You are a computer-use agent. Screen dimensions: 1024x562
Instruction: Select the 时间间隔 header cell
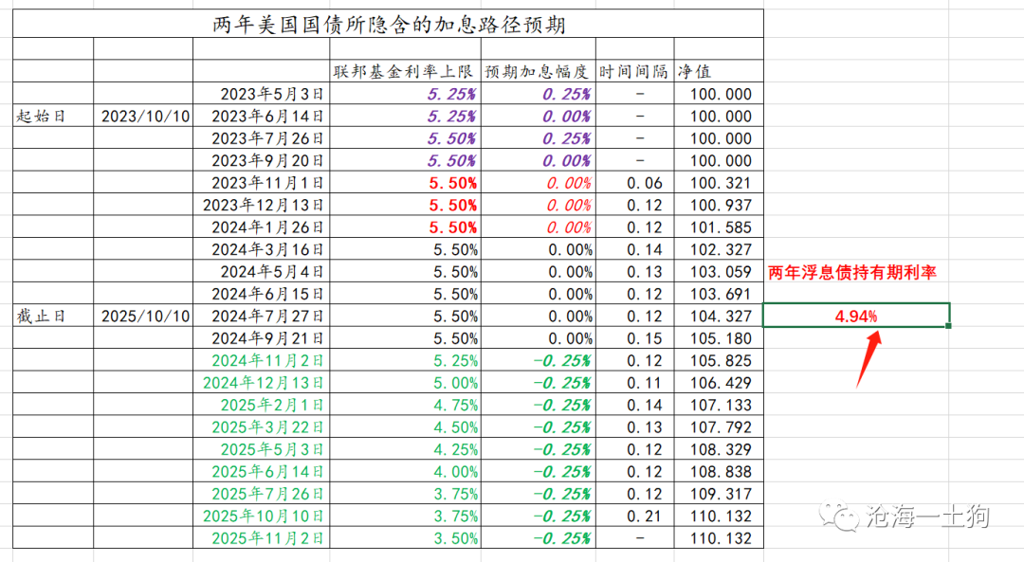pyautogui.click(x=634, y=71)
